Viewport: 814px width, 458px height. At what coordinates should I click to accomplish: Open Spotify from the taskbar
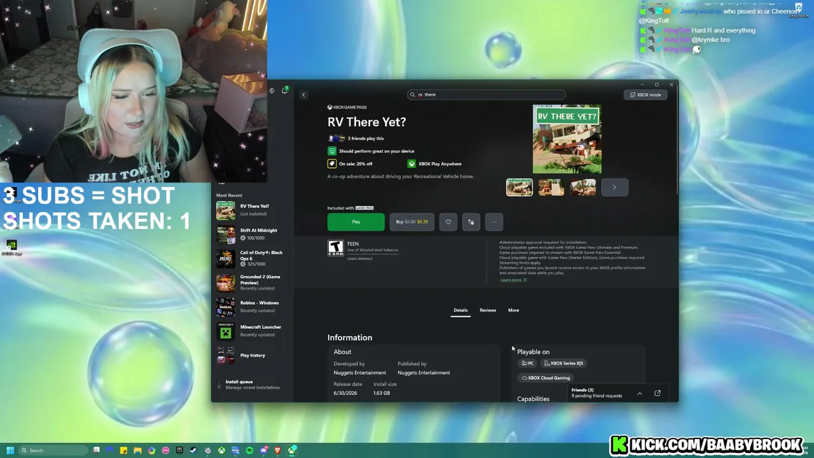coord(249,450)
